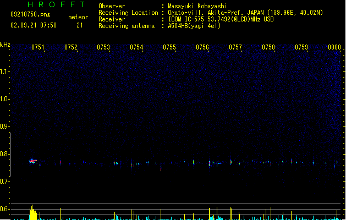Click the 0752 time marker

[x=71, y=47]
